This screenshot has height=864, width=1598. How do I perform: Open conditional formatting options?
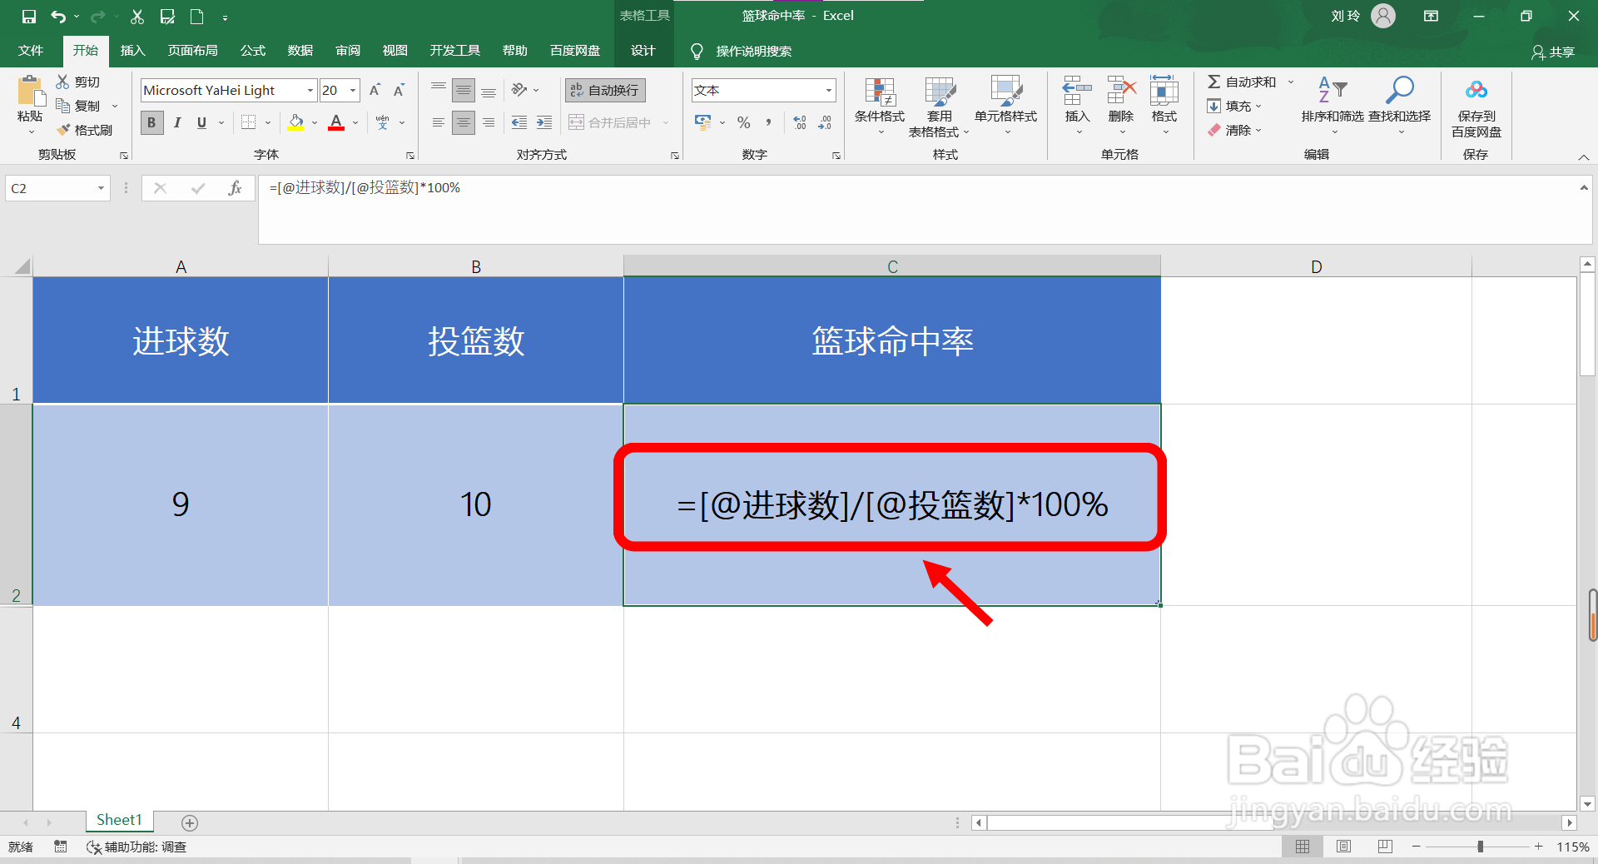[x=878, y=106]
